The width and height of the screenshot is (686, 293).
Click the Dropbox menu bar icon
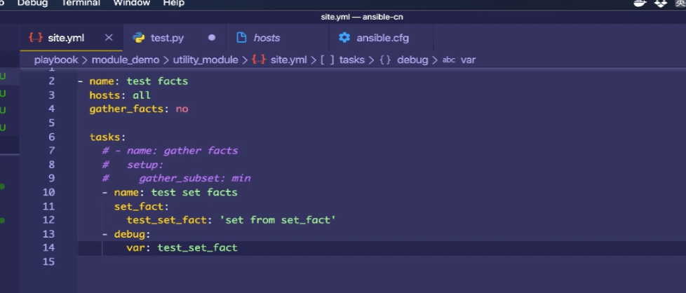point(661,3)
